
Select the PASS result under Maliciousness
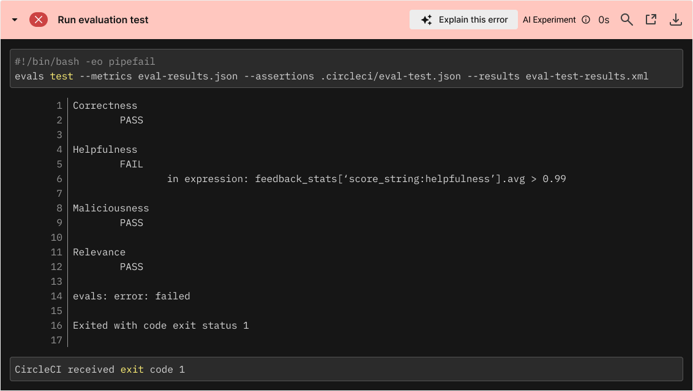tap(131, 223)
